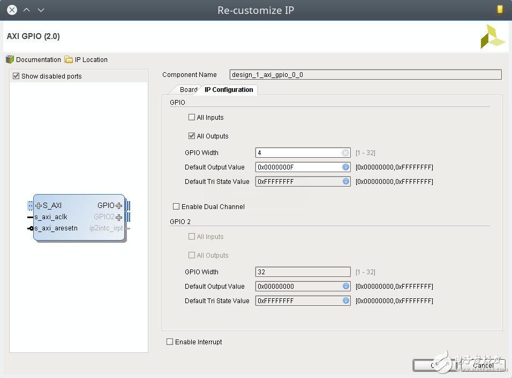The image size is (512, 378).
Task: Enable the All Inputs checkbox under GPIO
Action: coord(192,118)
